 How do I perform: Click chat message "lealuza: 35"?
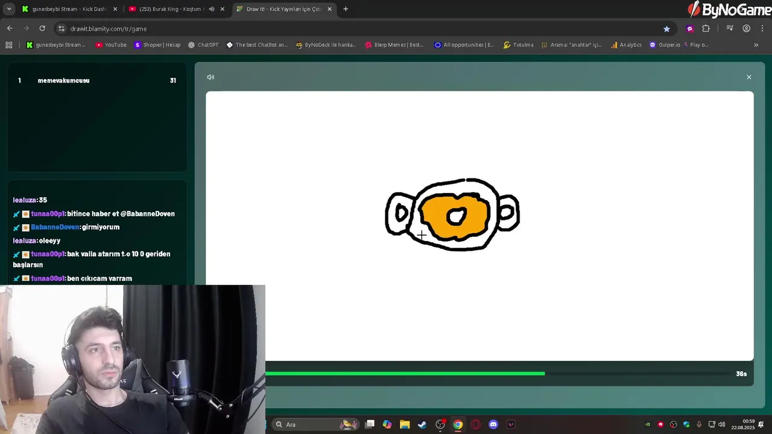coord(30,200)
